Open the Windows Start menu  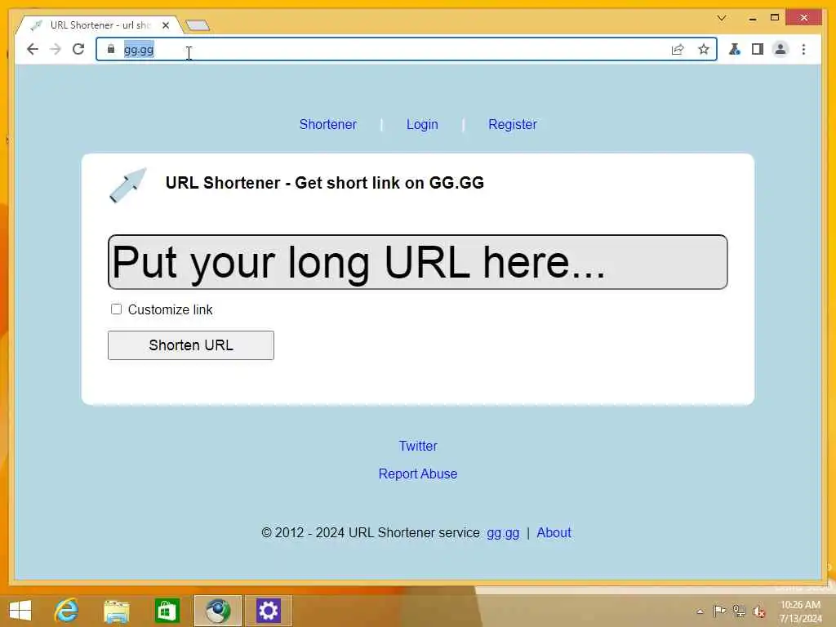(x=20, y=611)
